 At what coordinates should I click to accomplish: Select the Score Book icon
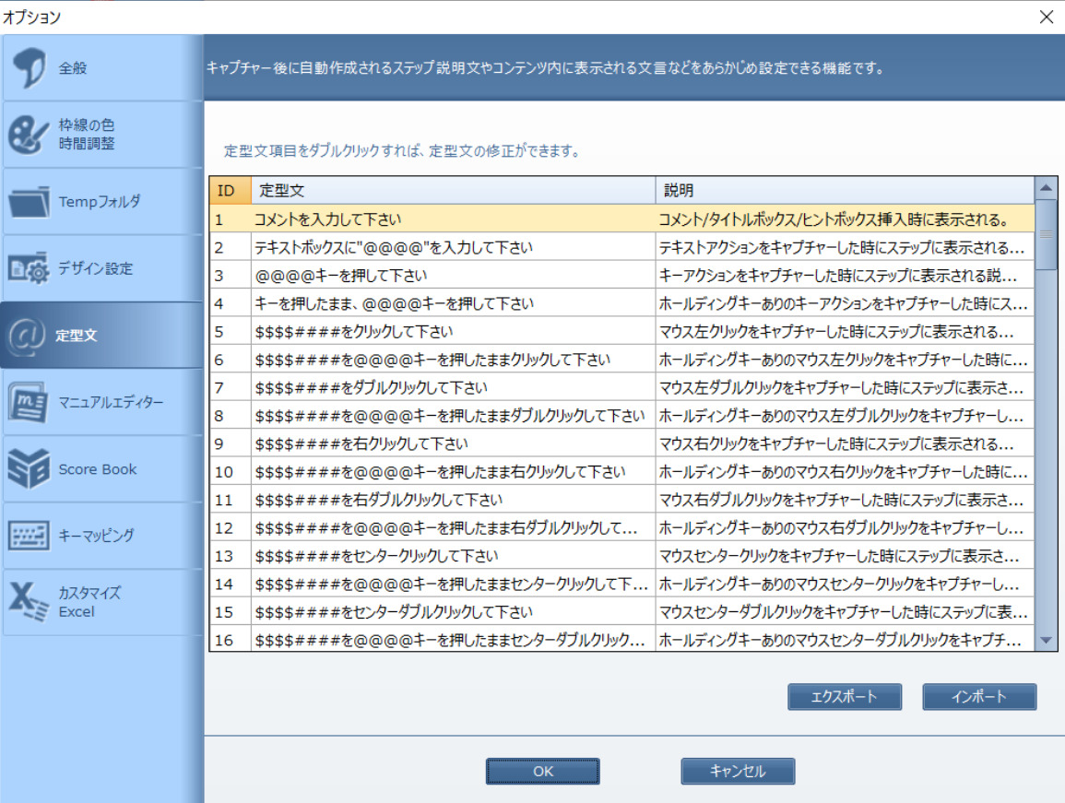(30, 469)
